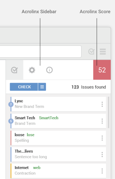Click the Acrolinx checkmark icon in browser toolbar
This screenshot has height=179, width=115.
click(x=92, y=51)
